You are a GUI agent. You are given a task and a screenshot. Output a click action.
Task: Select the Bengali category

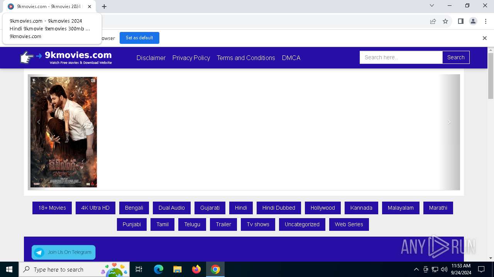(x=134, y=208)
